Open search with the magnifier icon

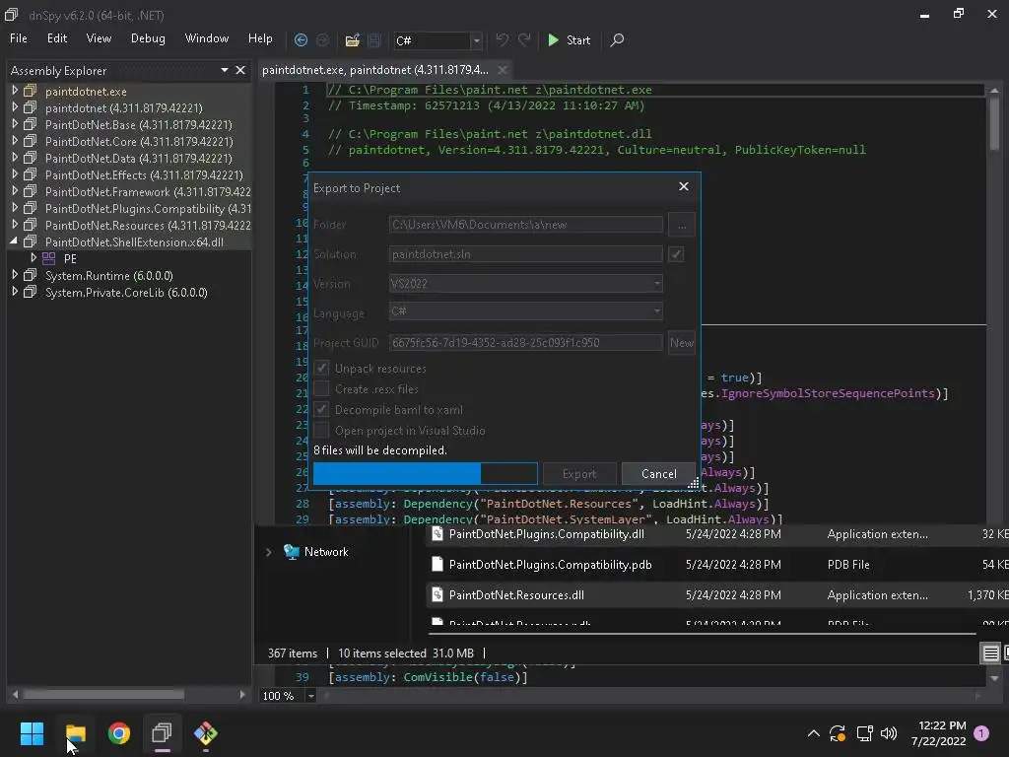pos(617,39)
